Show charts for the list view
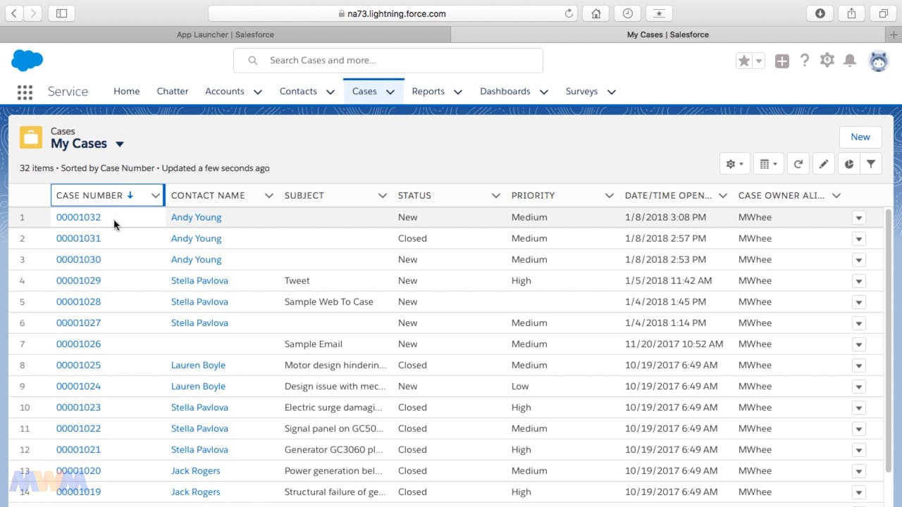Image resolution: width=902 pixels, height=507 pixels. [x=849, y=164]
